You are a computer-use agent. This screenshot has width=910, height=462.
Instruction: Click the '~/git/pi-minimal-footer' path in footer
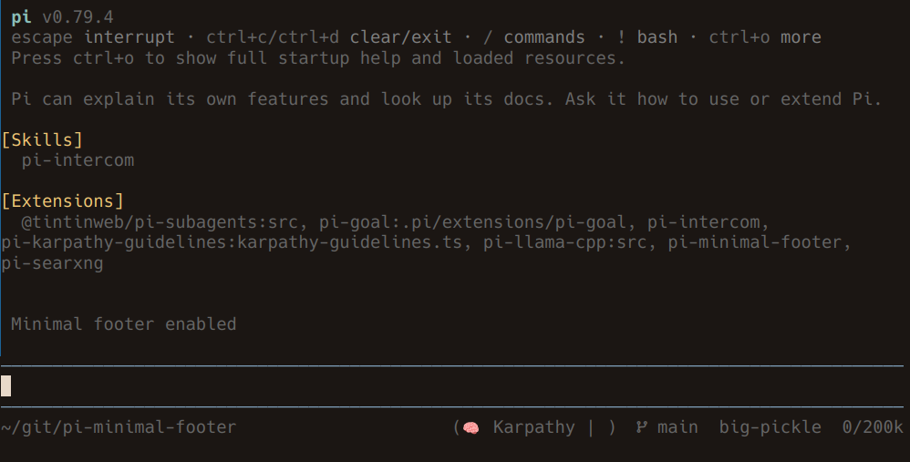119,427
